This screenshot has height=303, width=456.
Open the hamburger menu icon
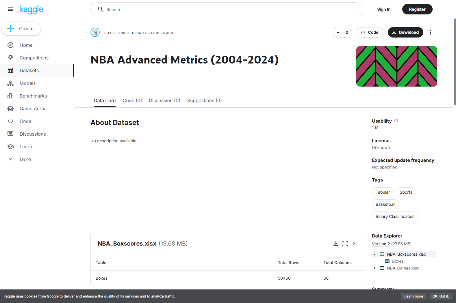[10, 9]
